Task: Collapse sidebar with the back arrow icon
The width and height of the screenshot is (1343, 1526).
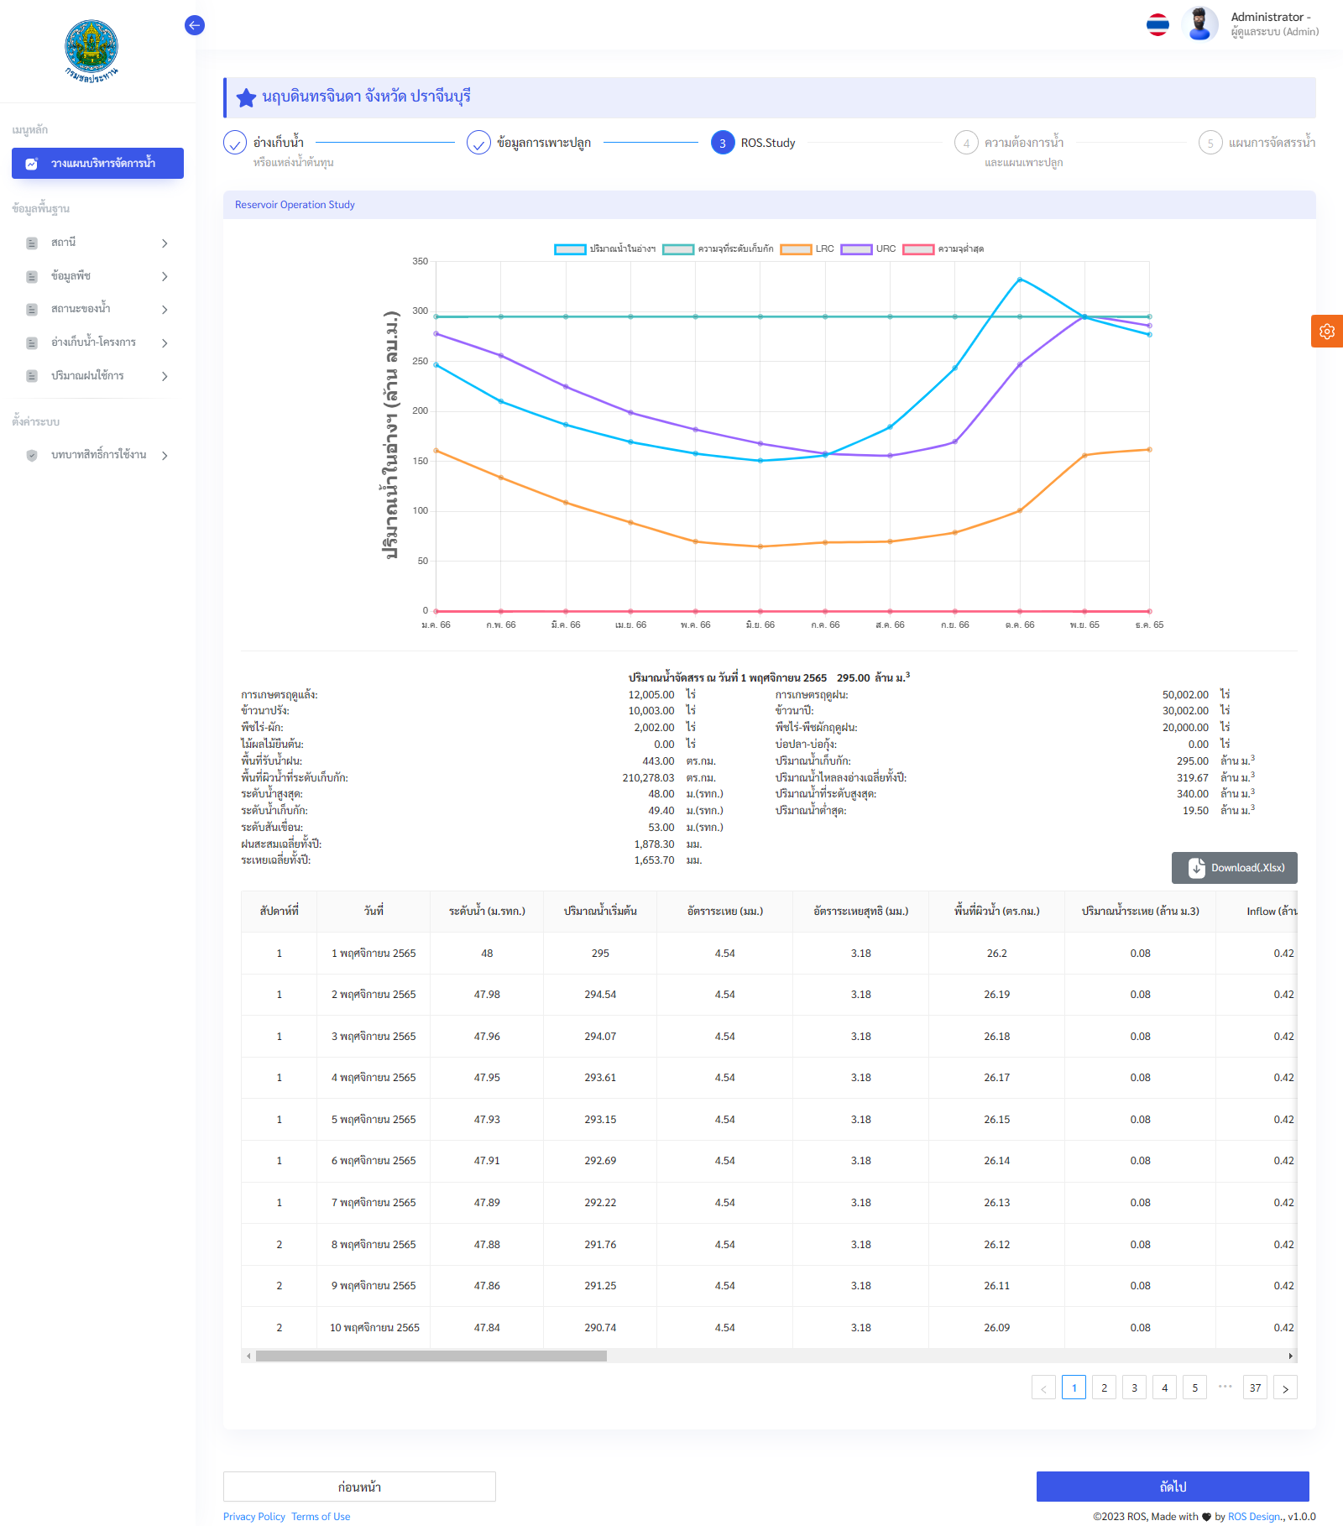Action: tap(194, 25)
